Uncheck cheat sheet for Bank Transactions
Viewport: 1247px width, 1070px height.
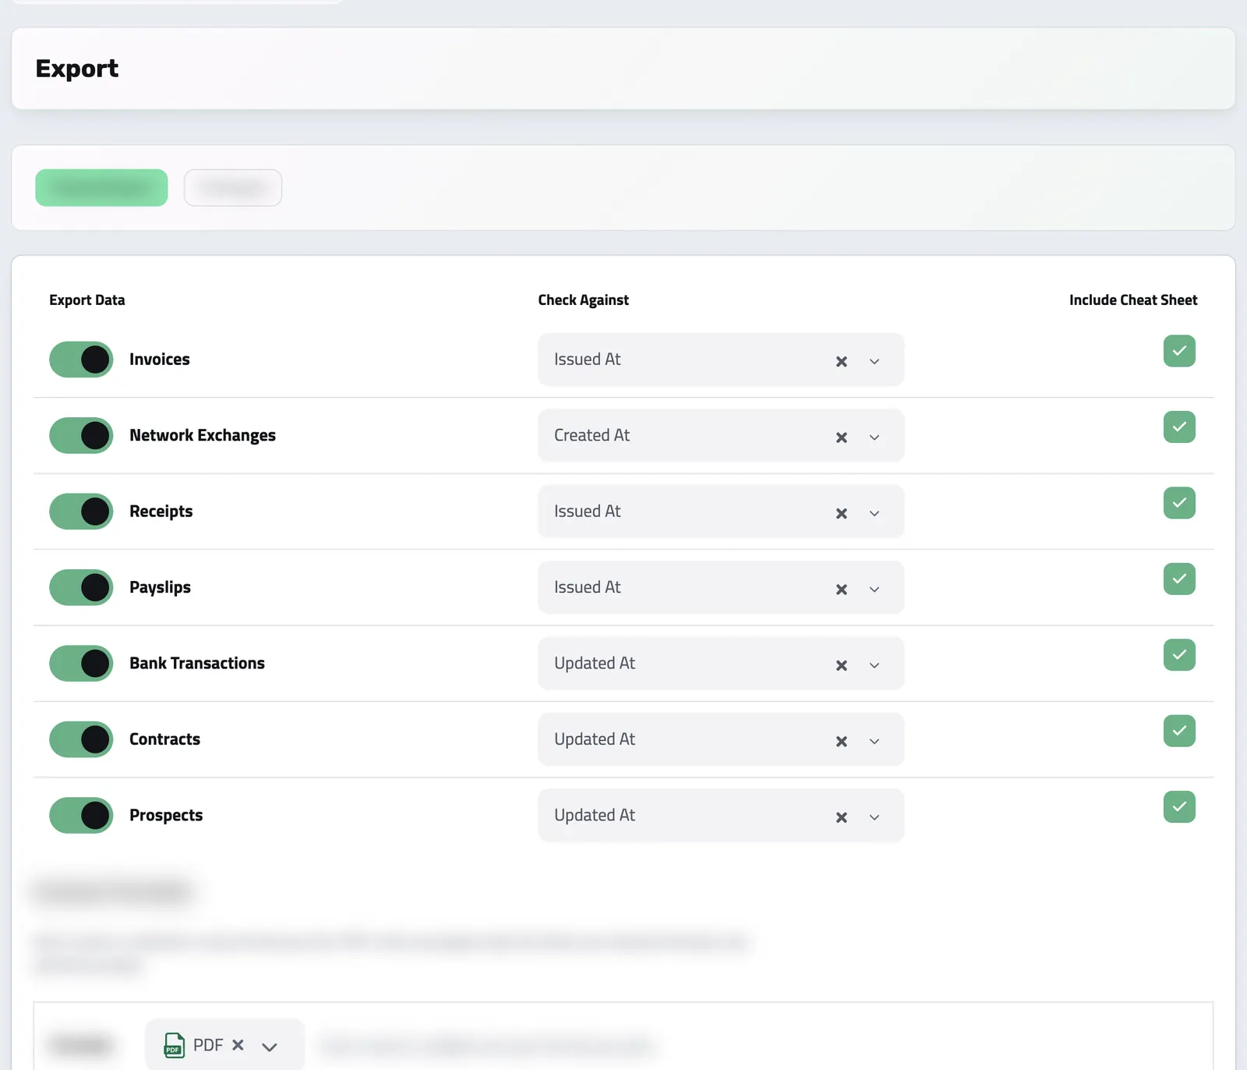pyautogui.click(x=1179, y=655)
